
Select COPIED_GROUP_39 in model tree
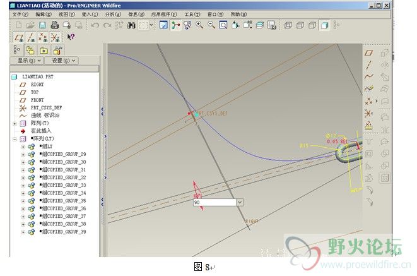[x=64, y=232]
